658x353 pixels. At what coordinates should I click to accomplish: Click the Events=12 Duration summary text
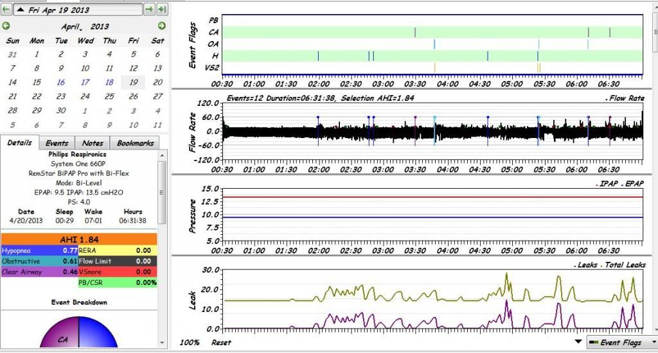320,98
